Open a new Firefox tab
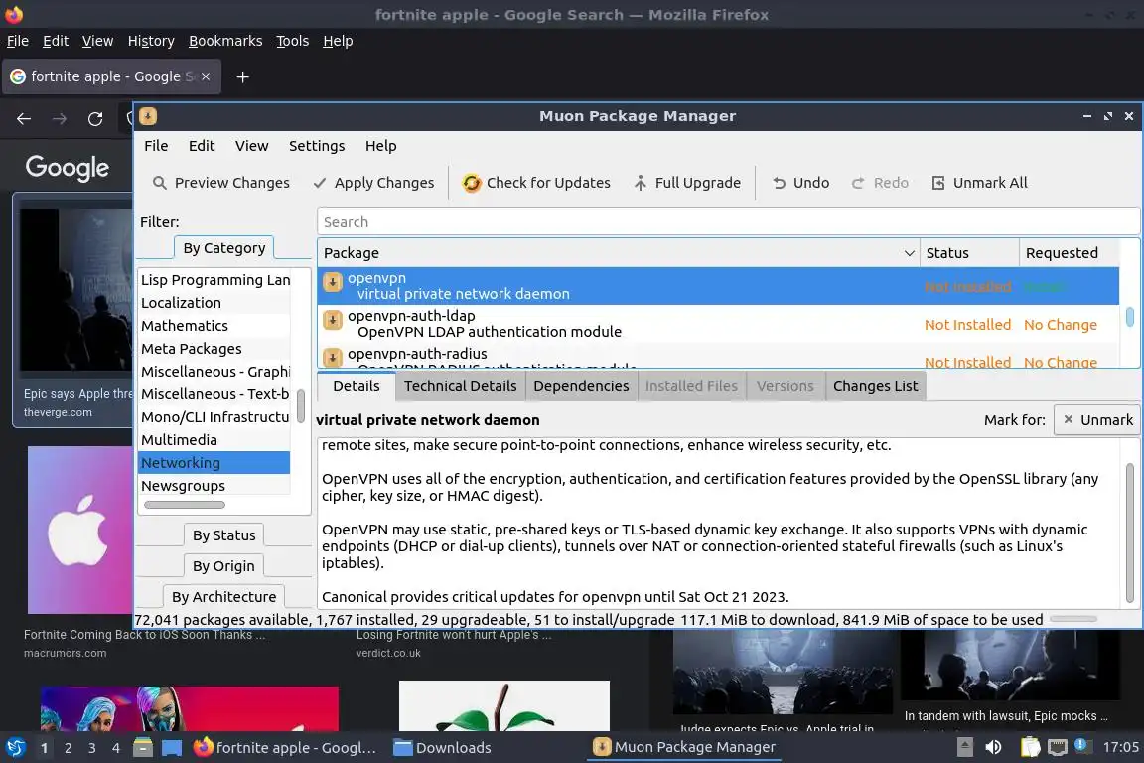Viewport: 1144px width, 763px height. click(243, 76)
